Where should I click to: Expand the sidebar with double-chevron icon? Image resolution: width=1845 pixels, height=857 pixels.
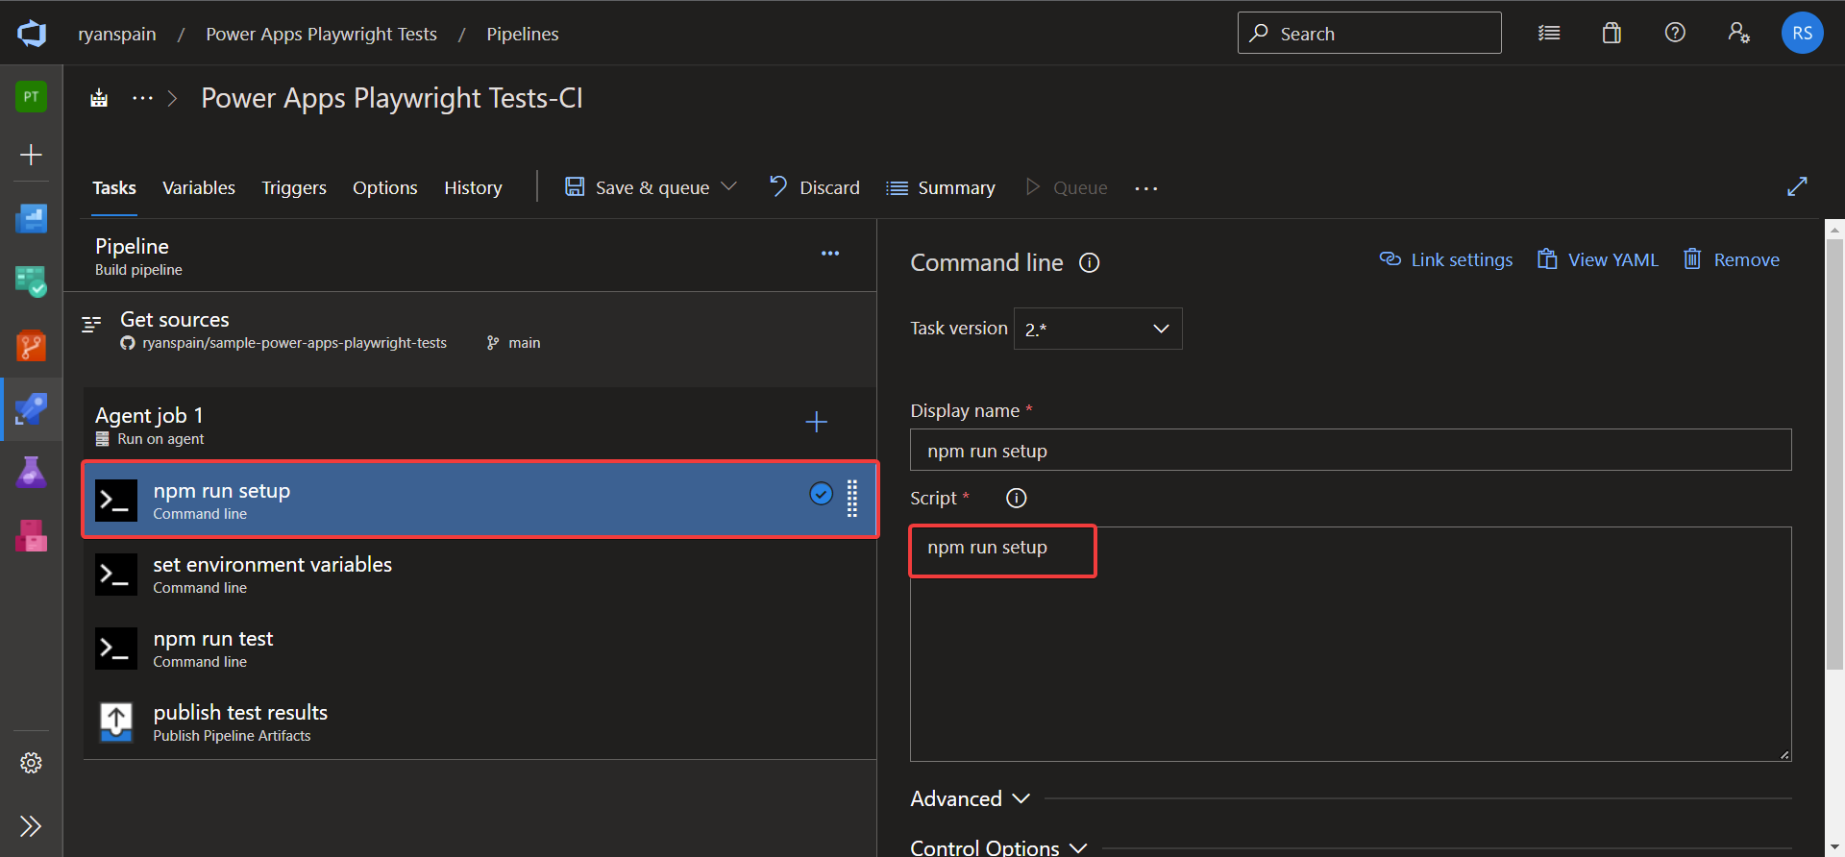coord(31,826)
